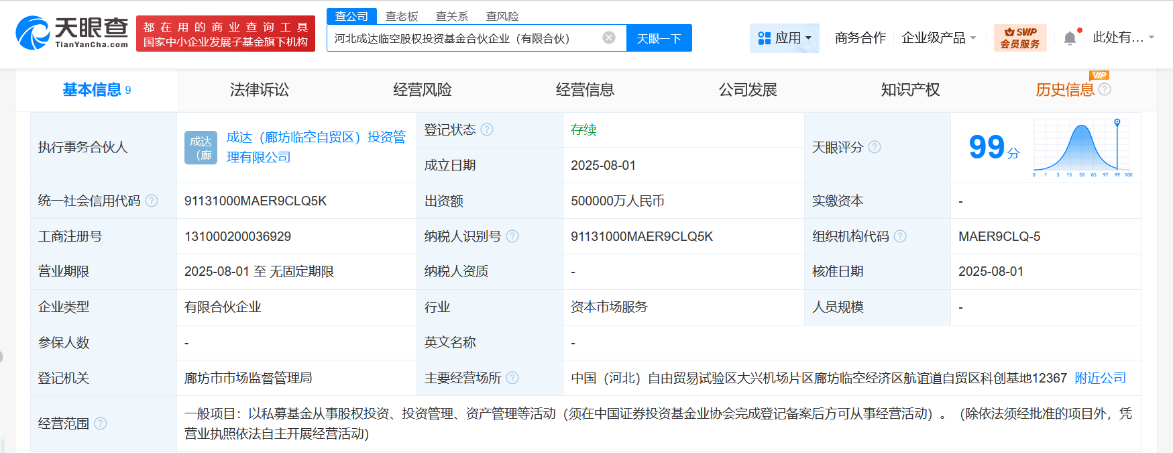Click the 主要经营场所 address text

pyautogui.click(x=819, y=378)
